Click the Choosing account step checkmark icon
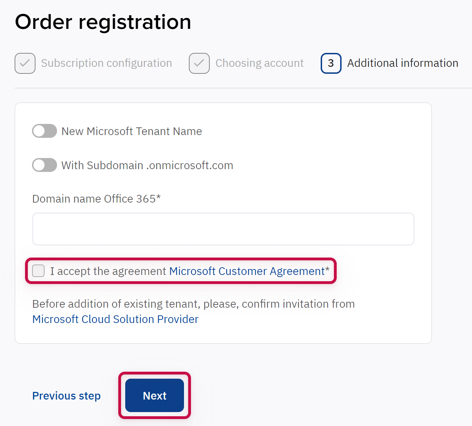 click(x=199, y=63)
